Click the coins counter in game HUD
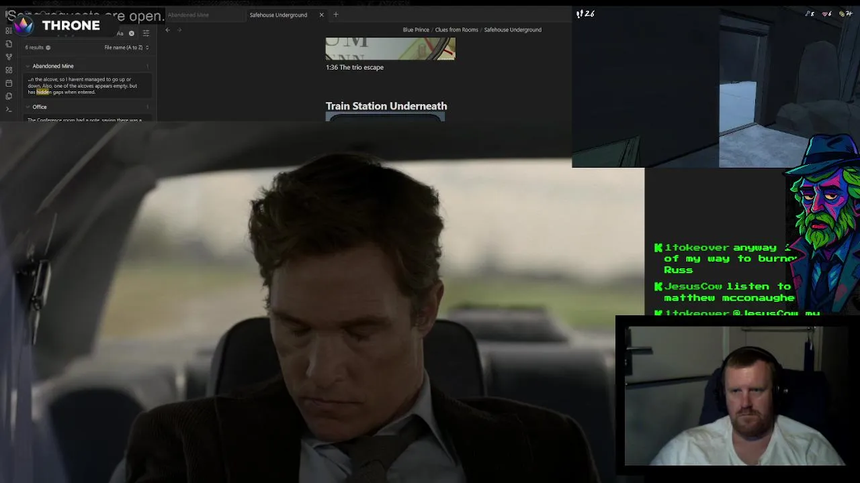 pos(846,13)
